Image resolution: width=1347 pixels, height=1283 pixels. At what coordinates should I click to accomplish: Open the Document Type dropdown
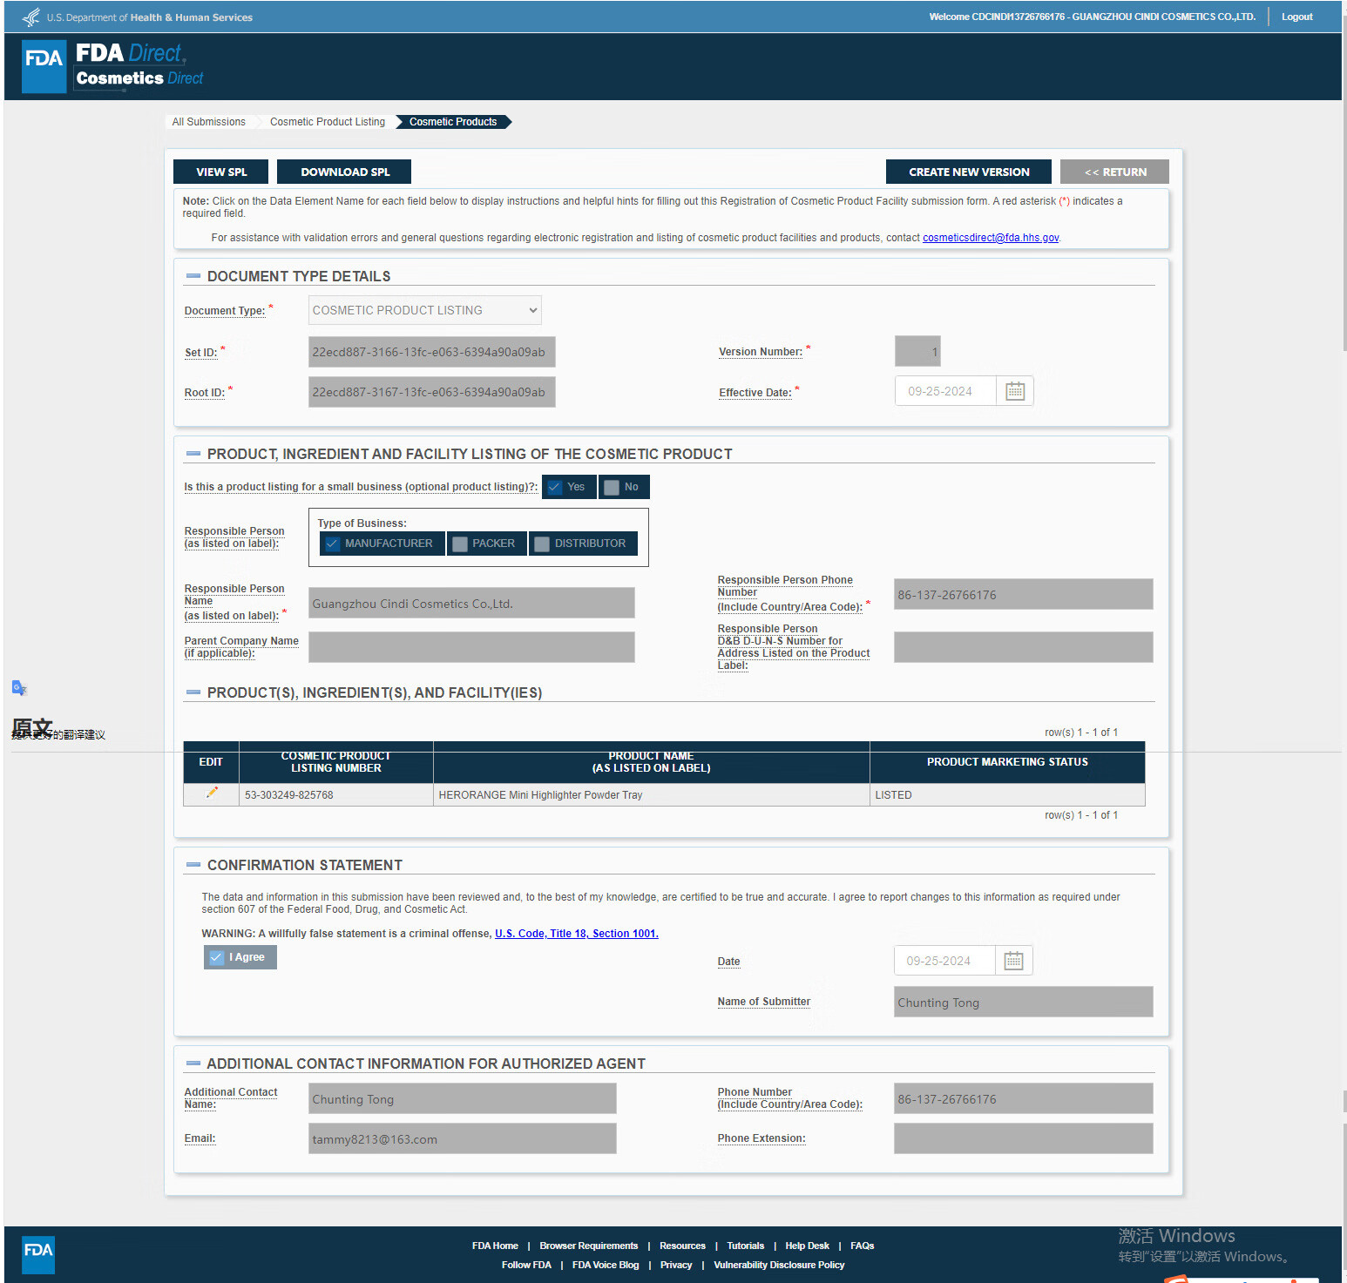[424, 310]
